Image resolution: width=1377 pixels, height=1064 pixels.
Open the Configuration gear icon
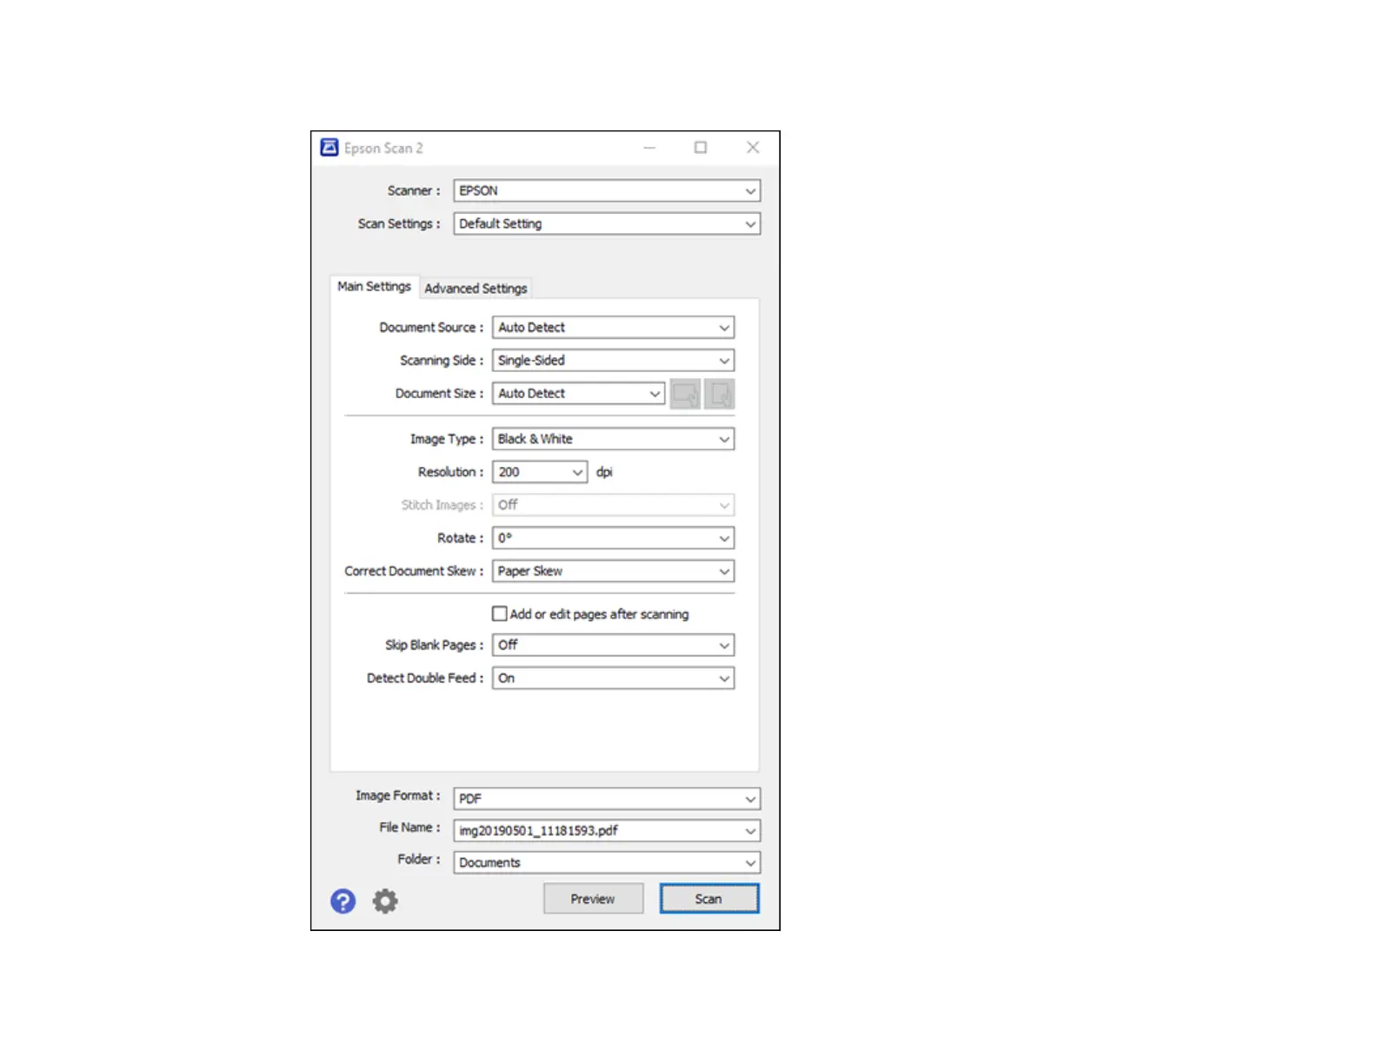click(x=385, y=901)
